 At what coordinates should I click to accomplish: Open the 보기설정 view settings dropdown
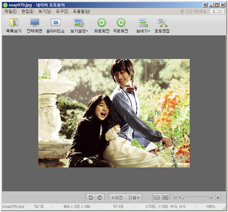[x=79, y=26]
